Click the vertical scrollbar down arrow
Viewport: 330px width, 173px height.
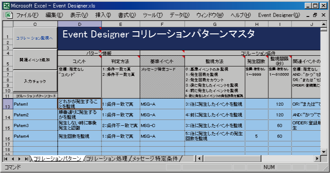tap(324, 152)
